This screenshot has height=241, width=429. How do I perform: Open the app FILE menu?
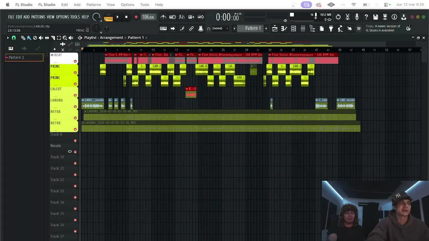click(x=11, y=17)
